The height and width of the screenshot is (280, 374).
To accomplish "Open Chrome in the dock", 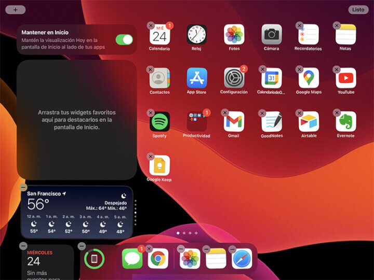I will [x=158, y=259].
